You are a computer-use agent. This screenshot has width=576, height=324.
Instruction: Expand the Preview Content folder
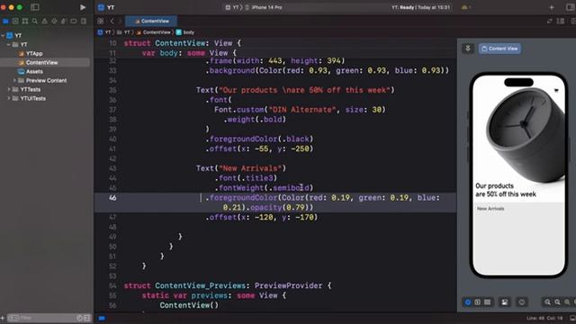(x=14, y=80)
